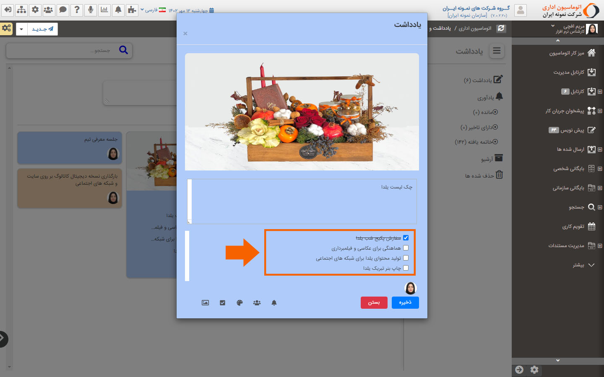Screen dimensions: 604x377
Task: Select the microphone icon in the toolbar
Action: (x=90, y=10)
